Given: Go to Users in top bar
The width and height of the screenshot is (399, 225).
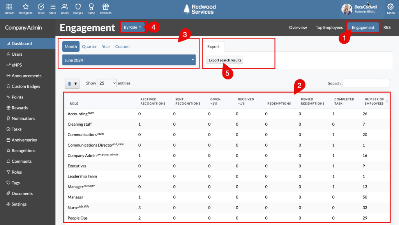Looking at the screenshot, I should (65, 9).
